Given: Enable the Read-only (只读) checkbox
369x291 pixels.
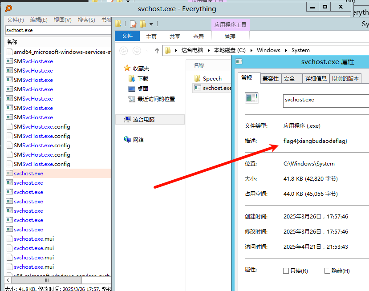Looking at the screenshot, I should [x=286, y=271].
